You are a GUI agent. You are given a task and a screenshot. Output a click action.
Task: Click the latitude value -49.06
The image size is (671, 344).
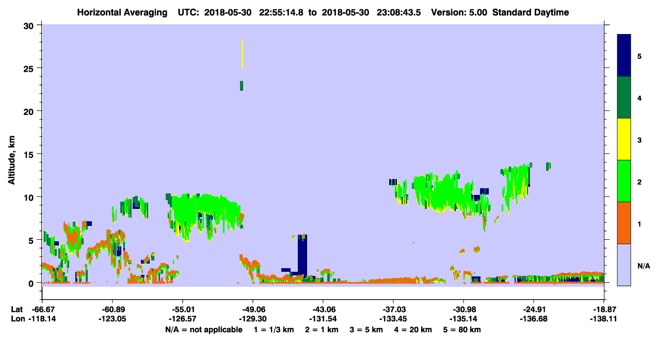point(252,309)
